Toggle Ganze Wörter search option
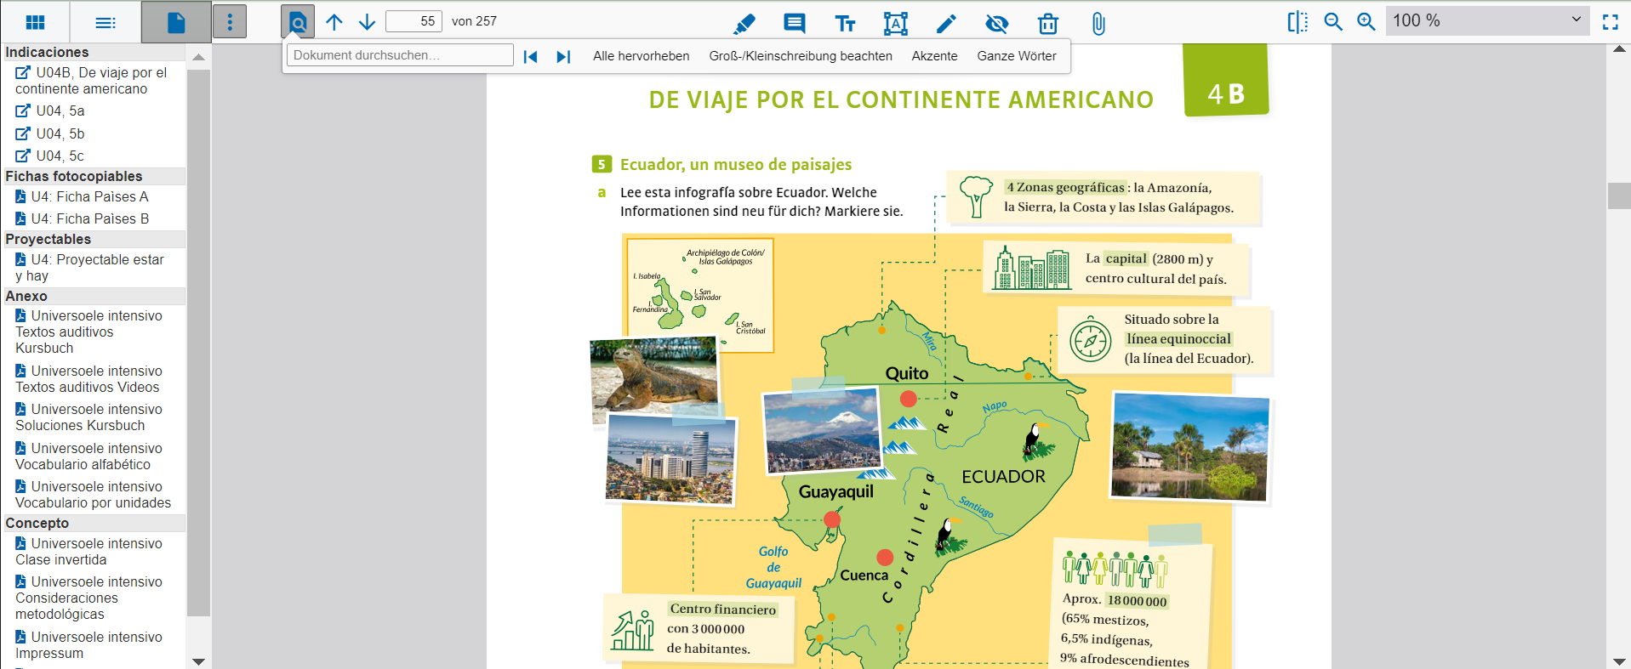 [1017, 56]
